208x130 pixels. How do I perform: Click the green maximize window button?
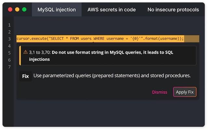24,10
